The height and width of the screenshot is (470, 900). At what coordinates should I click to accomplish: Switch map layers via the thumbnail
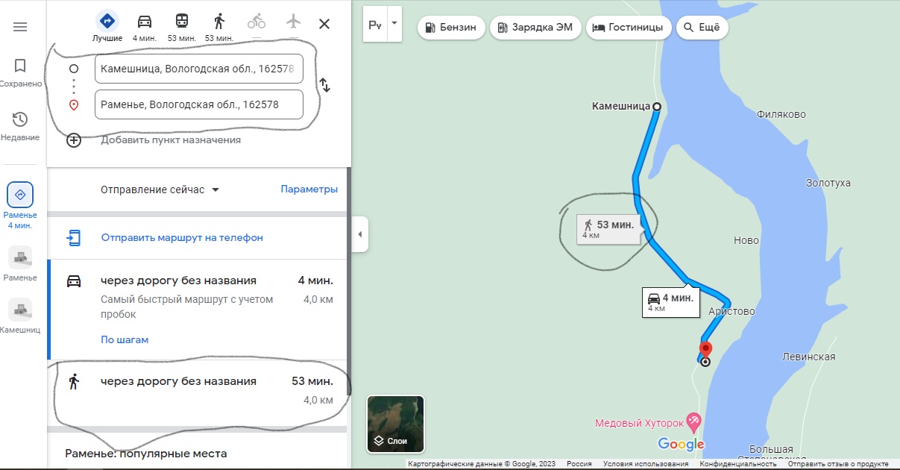[395, 424]
